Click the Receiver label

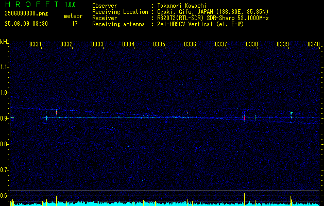(x=105, y=18)
